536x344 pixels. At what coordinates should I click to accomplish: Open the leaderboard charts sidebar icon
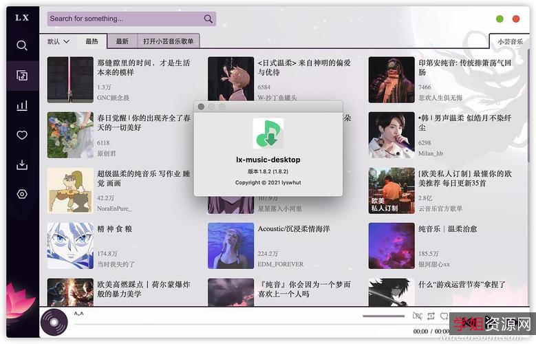coord(22,105)
